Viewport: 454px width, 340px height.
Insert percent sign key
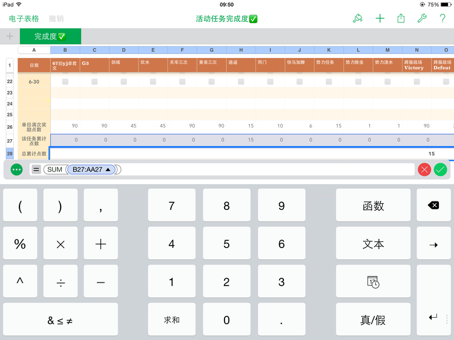pos(20,243)
